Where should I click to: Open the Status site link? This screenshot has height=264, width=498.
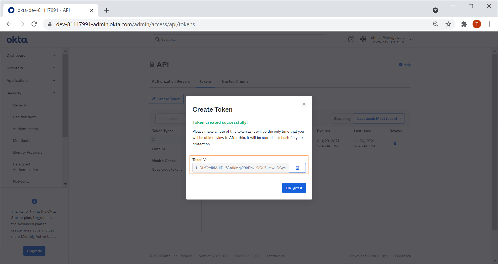coord(276,256)
